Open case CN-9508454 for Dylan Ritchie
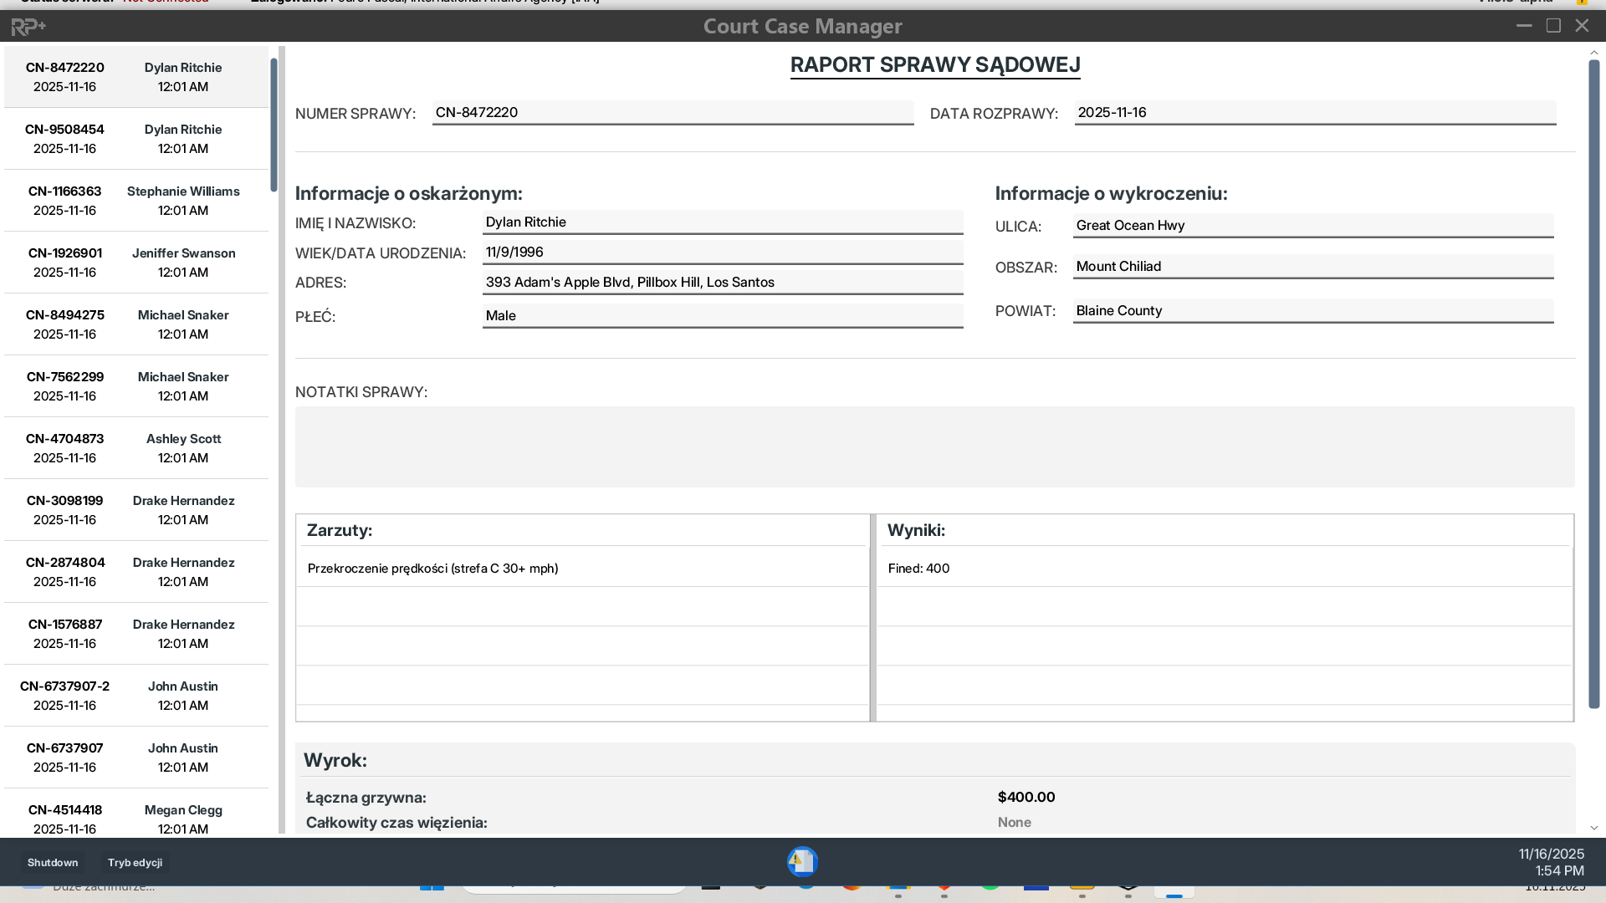This screenshot has height=903, width=1606. point(136,139)
